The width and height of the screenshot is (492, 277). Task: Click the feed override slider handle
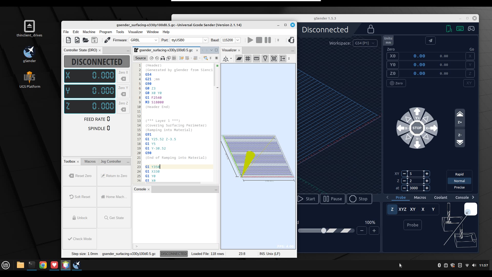pos(324,231)
